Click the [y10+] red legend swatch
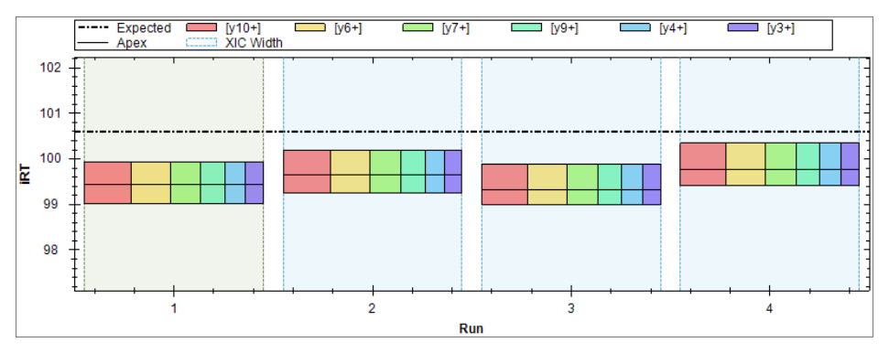 [x=201, y=27]
